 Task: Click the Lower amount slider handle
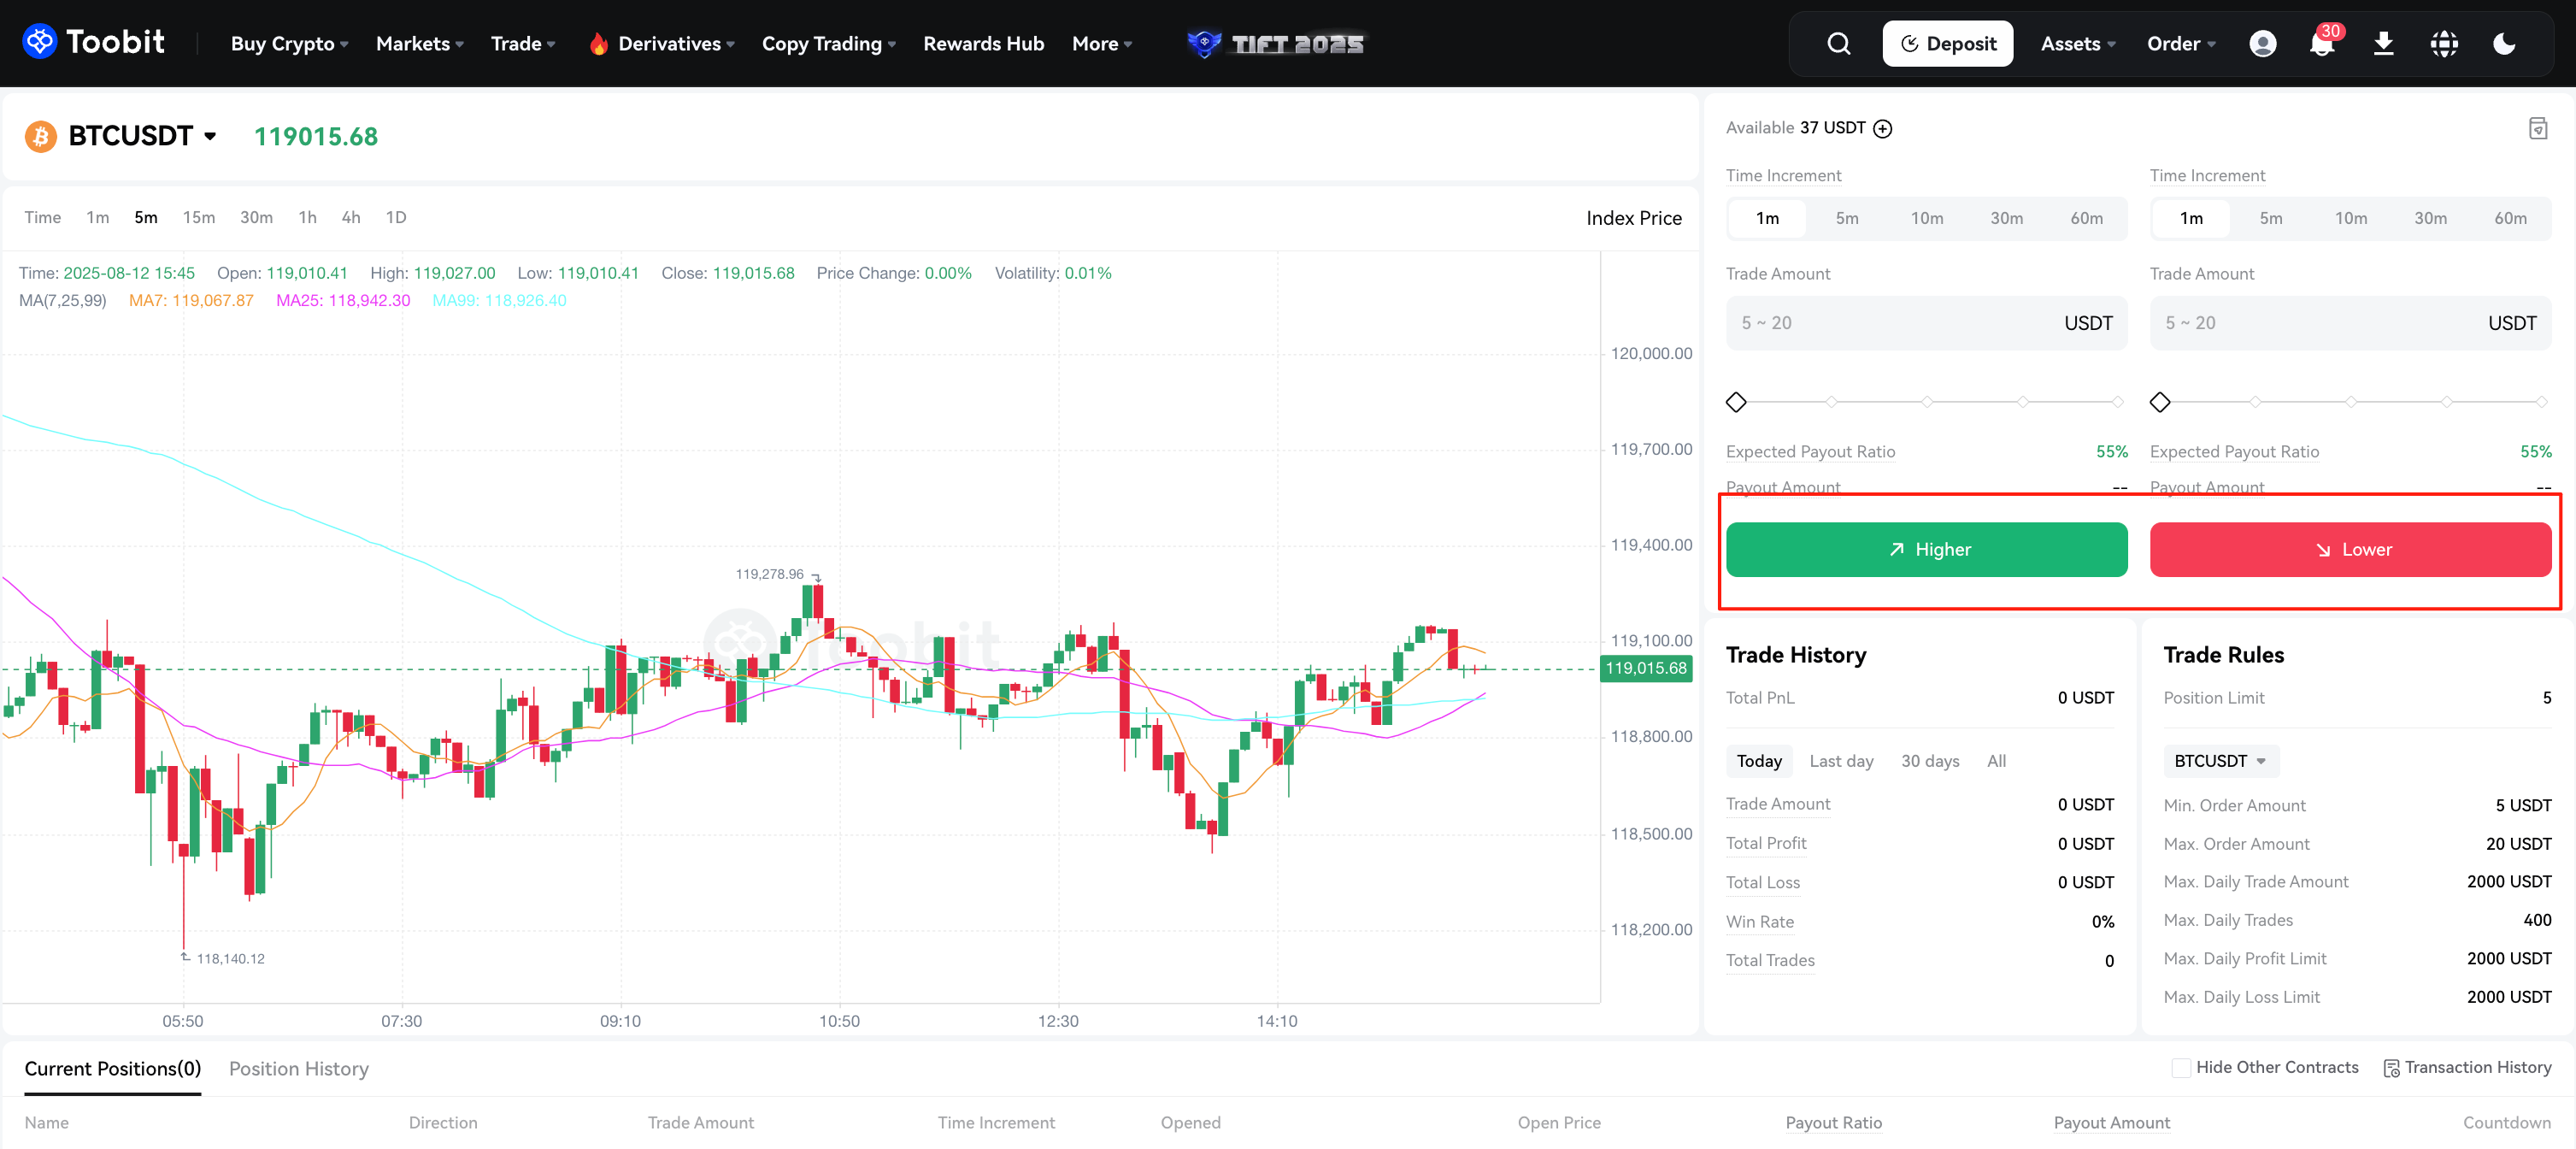point(2160,402)
